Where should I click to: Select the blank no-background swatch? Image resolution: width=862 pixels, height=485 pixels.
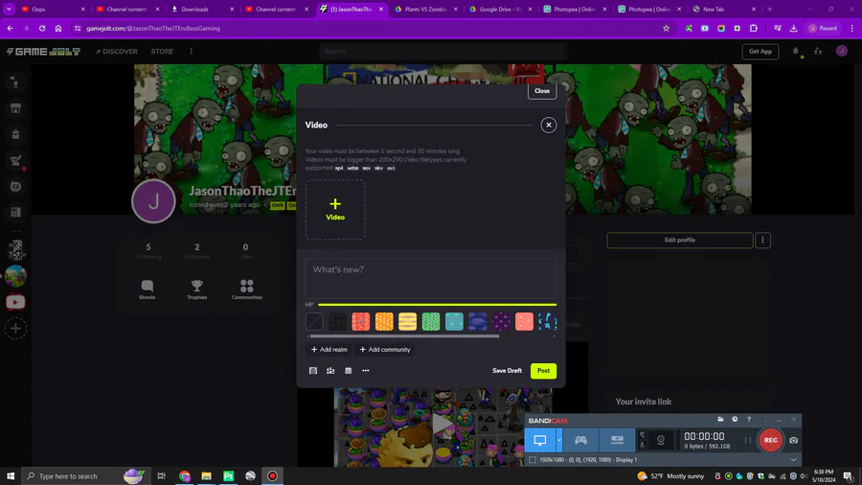pos(314,321)
